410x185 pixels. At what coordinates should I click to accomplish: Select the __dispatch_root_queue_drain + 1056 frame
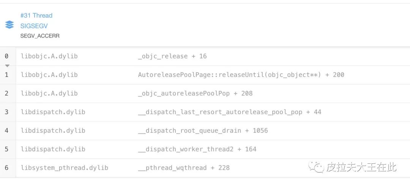pyautogui.click(x=203, y=130)
